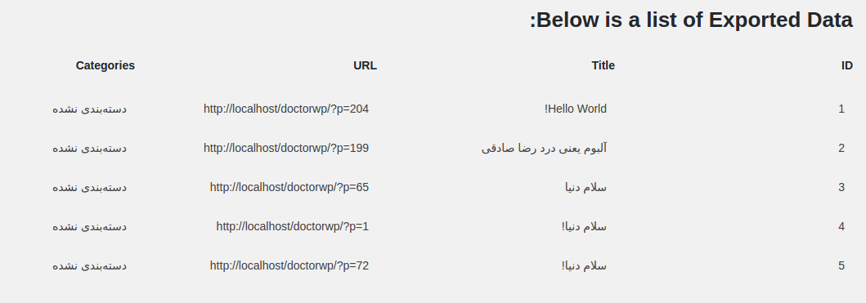
Task: Click the URL ending in p=1
Action: tap(293, 226)
